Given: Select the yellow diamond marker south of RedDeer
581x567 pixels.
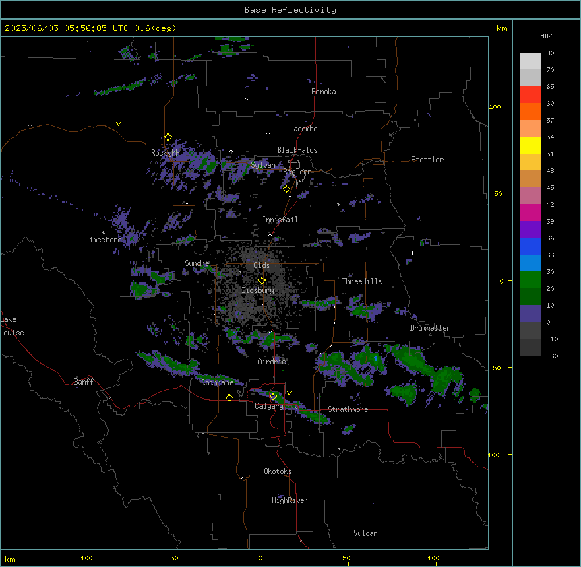Looking at the screenshot, I should pyautogui.click(x=286, y=189).
